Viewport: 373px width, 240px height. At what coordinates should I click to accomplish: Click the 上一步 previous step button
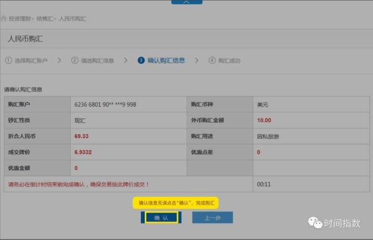tap(213, 218)
